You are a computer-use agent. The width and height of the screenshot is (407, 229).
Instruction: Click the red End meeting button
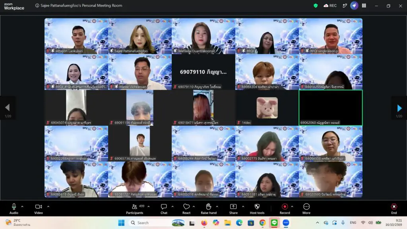[x=394, y=209]
